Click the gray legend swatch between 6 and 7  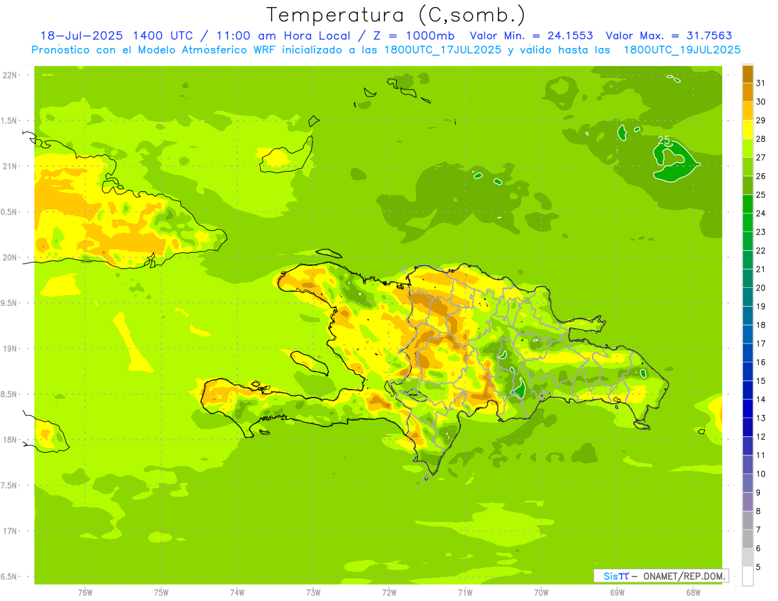(748, 539)
